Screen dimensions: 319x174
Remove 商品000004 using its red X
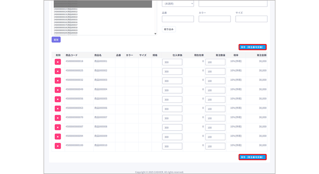pyautogui.click(x=58, y=90)
